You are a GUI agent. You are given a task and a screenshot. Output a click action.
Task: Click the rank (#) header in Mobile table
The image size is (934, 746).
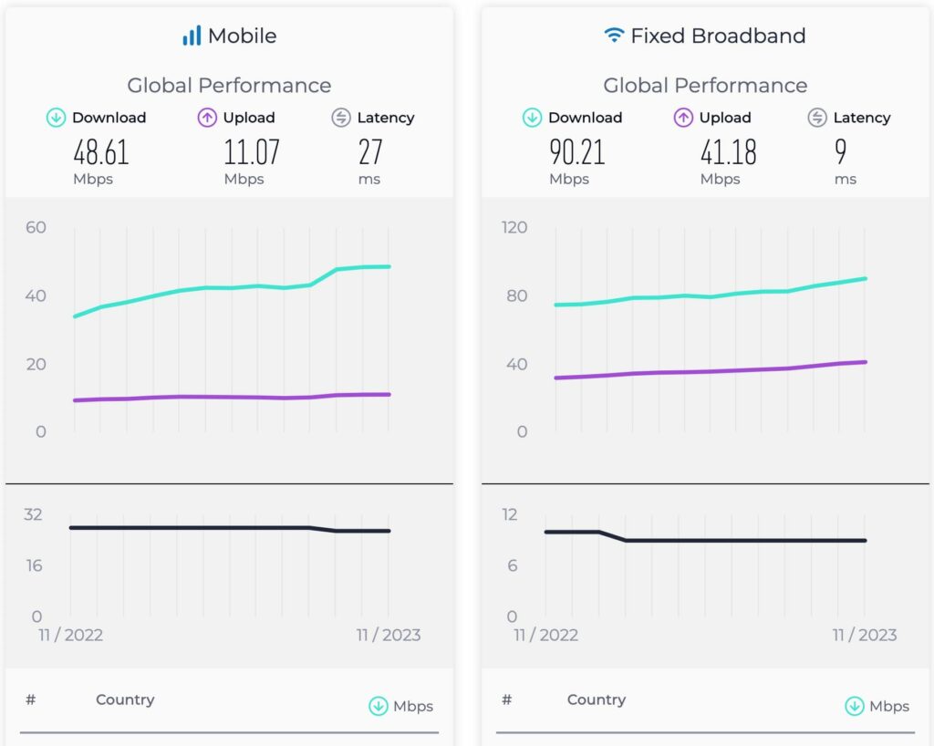(x=30, y=699)
